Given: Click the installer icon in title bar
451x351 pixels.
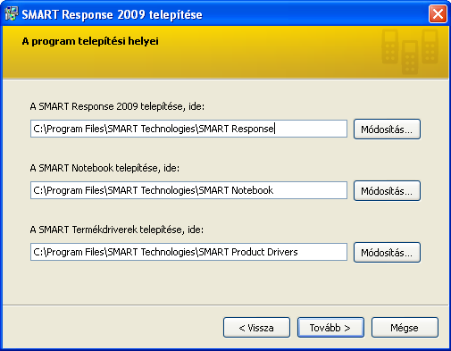Looking at the screenshot, I should pos(12,13).
